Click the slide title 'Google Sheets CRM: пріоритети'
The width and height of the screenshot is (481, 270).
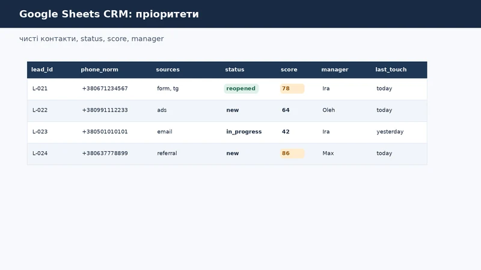(x=109, y=14)
